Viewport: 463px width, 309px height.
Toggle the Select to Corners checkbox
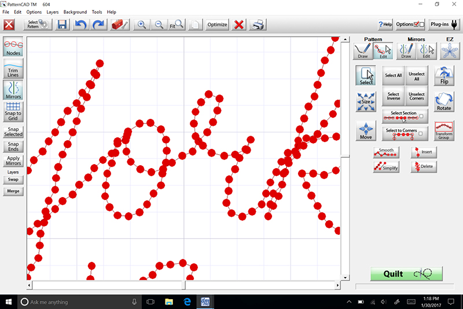click(x=422, y=134)
